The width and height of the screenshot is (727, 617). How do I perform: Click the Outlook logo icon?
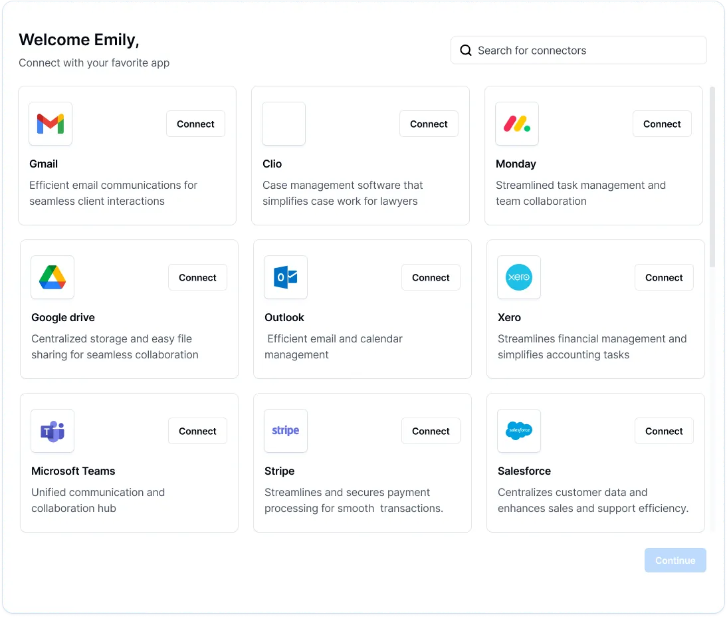pyautogui.click(x=286, y=277)
